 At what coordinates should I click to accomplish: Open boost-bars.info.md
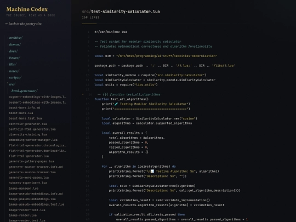pyautogui.click(x=24, y=107)
